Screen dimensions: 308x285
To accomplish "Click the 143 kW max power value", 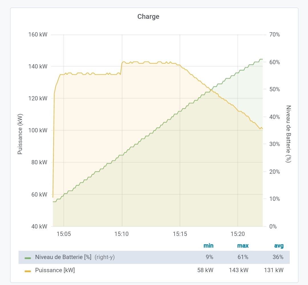I will 239,270.
